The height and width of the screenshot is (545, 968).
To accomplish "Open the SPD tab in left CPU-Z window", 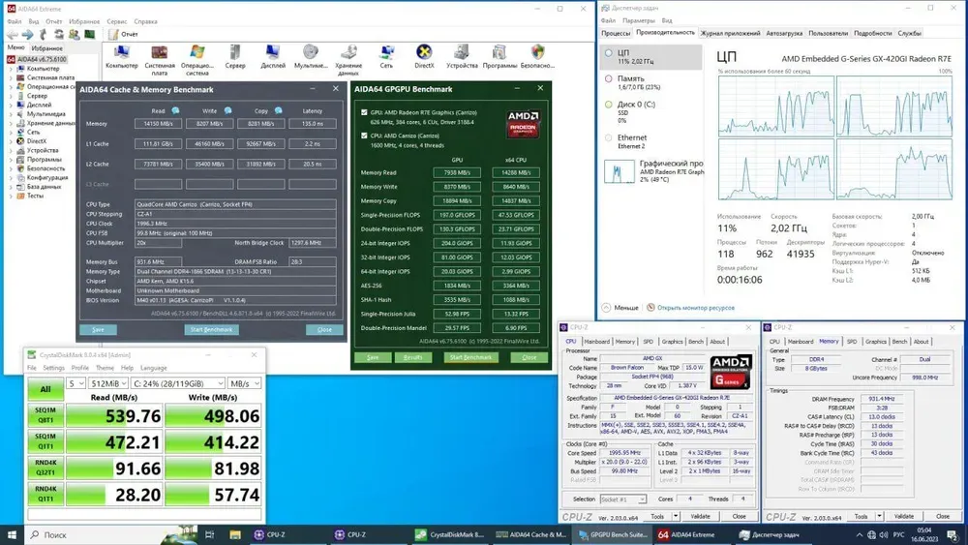I will [648, 342].
